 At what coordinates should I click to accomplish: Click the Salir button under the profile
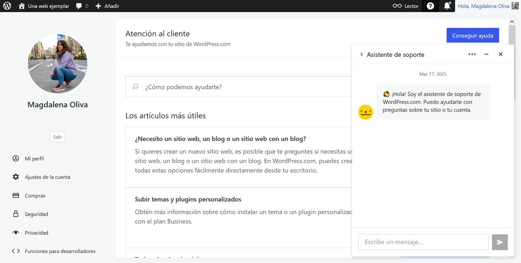pos(57,136)
